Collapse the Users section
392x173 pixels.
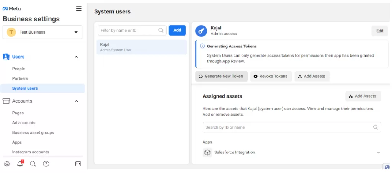pyautogui.click(x=77, y=57)
